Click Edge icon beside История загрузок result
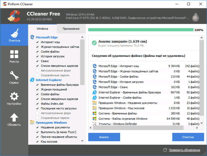The width and height of the screenshot is (207, 156). coord(94,82)
